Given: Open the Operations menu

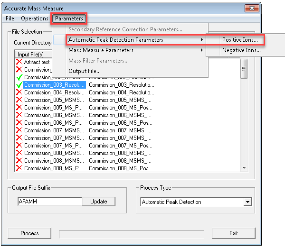Looking at the screenshot, I should [34, 18].
